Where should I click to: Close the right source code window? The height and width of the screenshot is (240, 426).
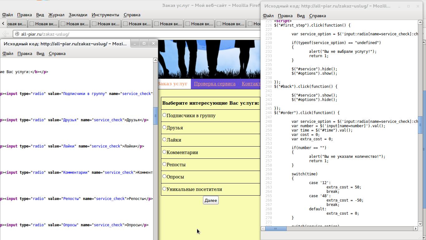(x=418, y=6)
